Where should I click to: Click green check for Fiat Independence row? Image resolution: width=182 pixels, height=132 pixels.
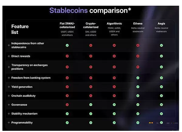coord(67,45)
